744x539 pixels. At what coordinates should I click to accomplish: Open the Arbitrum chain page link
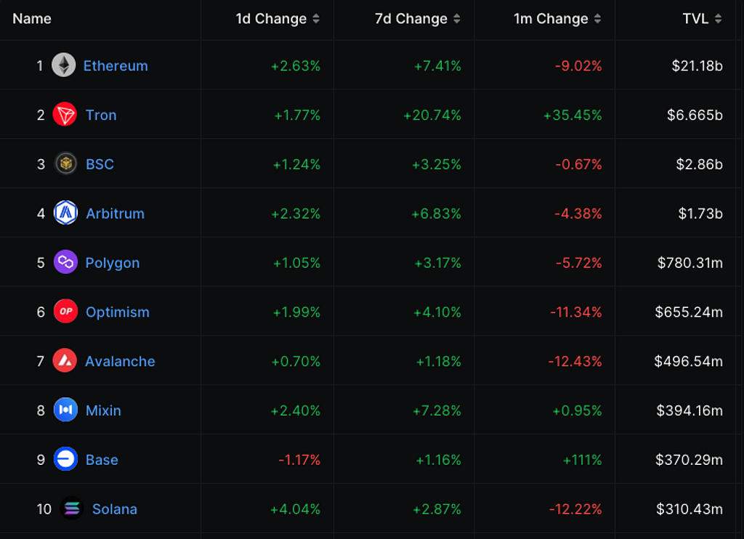click(115, 214)
